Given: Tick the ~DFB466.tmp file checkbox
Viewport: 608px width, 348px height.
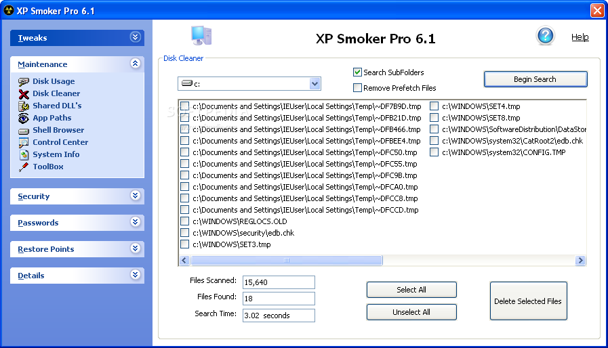Looking at the screenshot, I should coord(185,129).
